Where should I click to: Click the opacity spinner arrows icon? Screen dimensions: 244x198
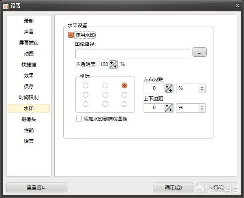click(113, 64)
